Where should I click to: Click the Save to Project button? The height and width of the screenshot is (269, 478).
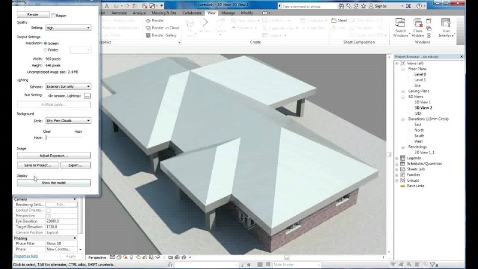(x=37, y=165)
